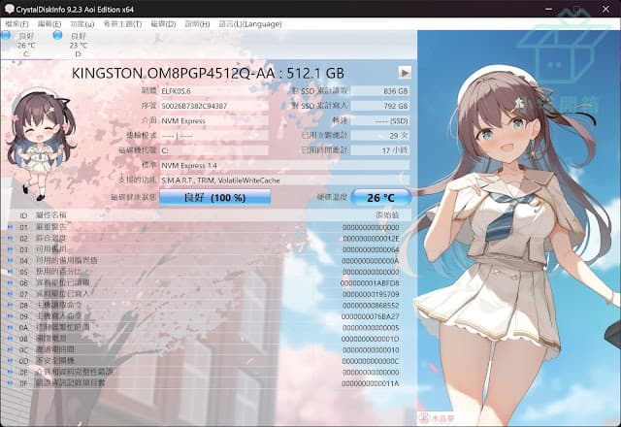Click raw value 00000000195709
621x427 pixels.
pyautogui.click(x=371, y=294)
